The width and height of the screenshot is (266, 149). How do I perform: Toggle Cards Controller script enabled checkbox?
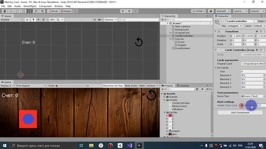pyautogui.click(x=223, y=50)
